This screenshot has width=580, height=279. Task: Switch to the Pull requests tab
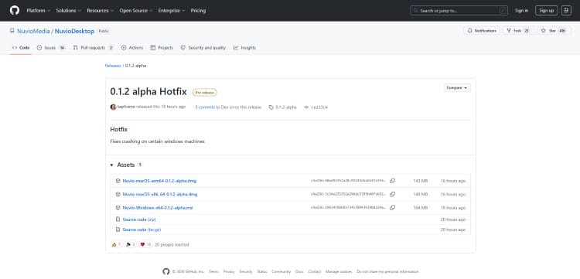[94, 48]
